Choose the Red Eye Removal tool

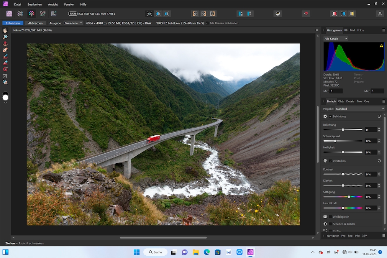[5, 43]
